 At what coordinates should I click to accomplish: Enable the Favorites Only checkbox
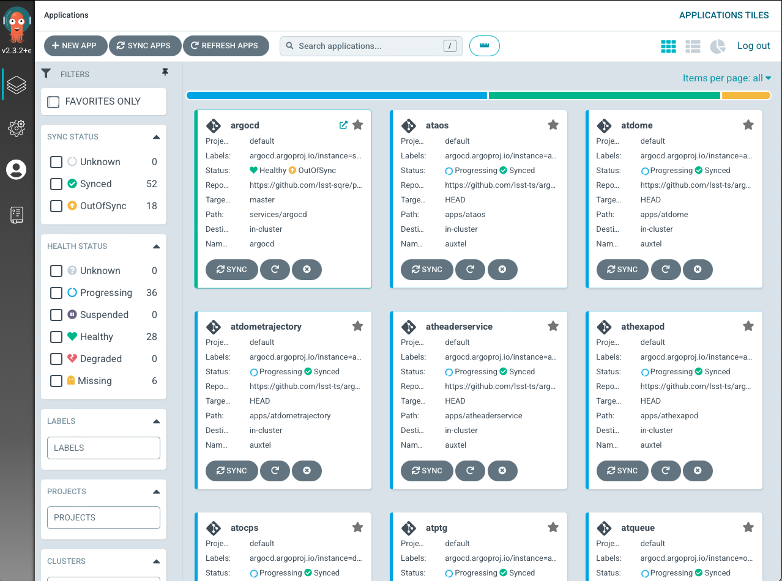[x=54, y=102]
